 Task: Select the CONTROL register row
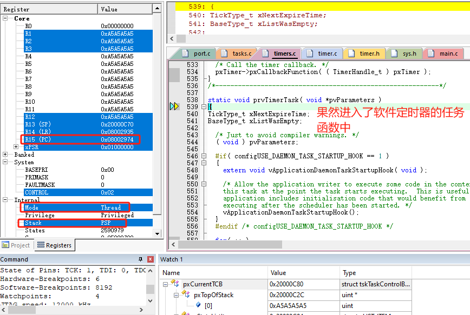point(88,192)
